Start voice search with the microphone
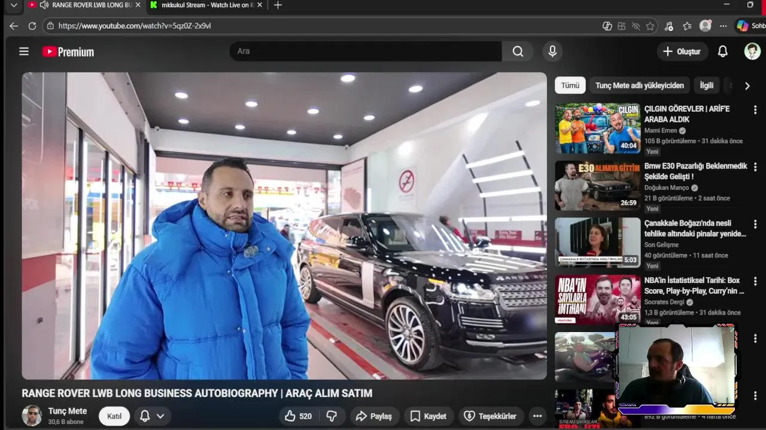 (x=552, y=51)
